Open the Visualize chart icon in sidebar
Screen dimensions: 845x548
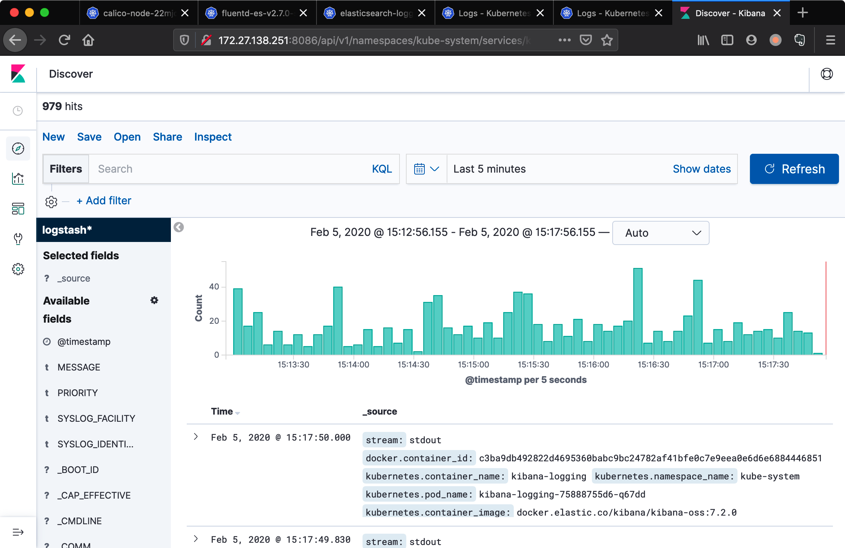pyautogui.click(x=18, y=178)
